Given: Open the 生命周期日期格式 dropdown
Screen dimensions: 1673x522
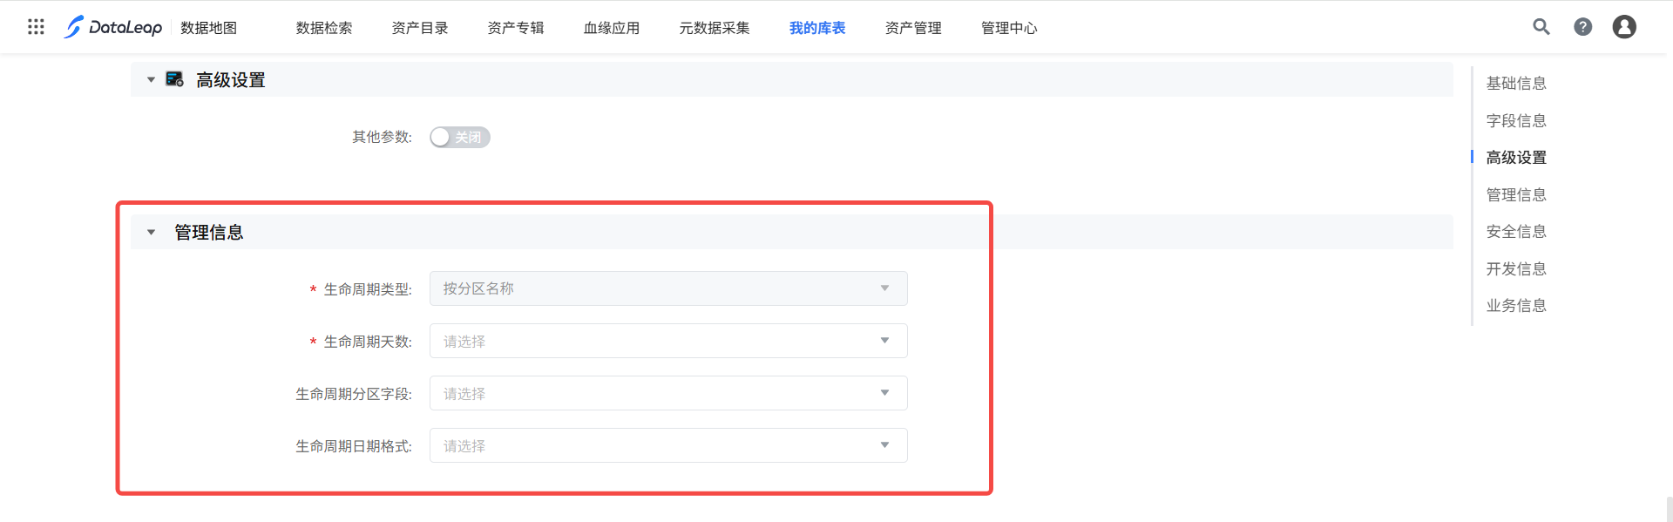Looking at the screenshot, I should (x=667, y=445).
